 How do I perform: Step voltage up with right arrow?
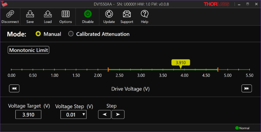click(118, 114)
